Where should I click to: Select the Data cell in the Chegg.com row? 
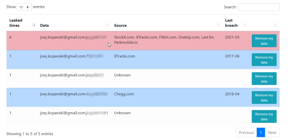[74, 94]
